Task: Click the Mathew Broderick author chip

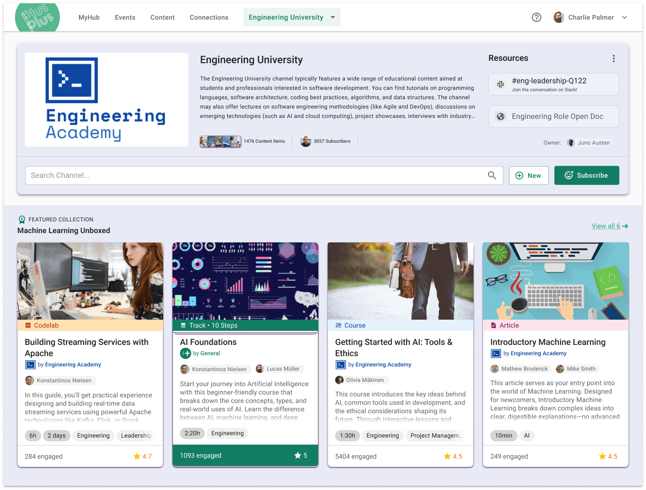Action: click(x=521, y=369)
